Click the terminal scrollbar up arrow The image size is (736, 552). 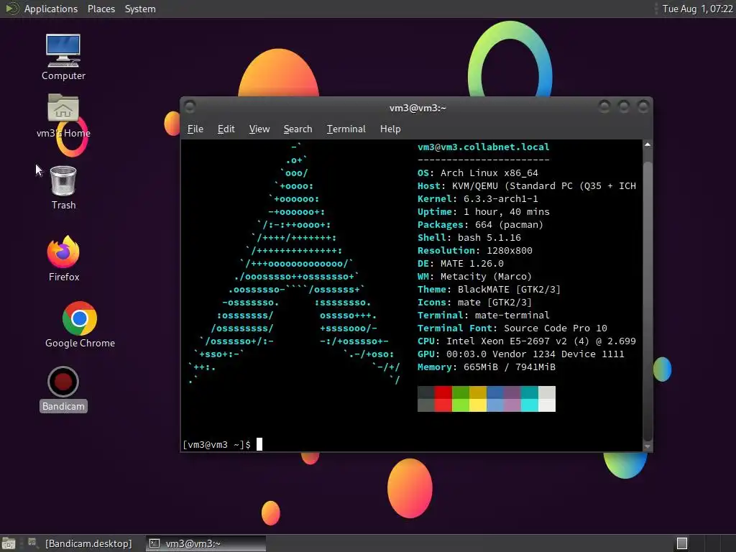(x=648, y=144)
